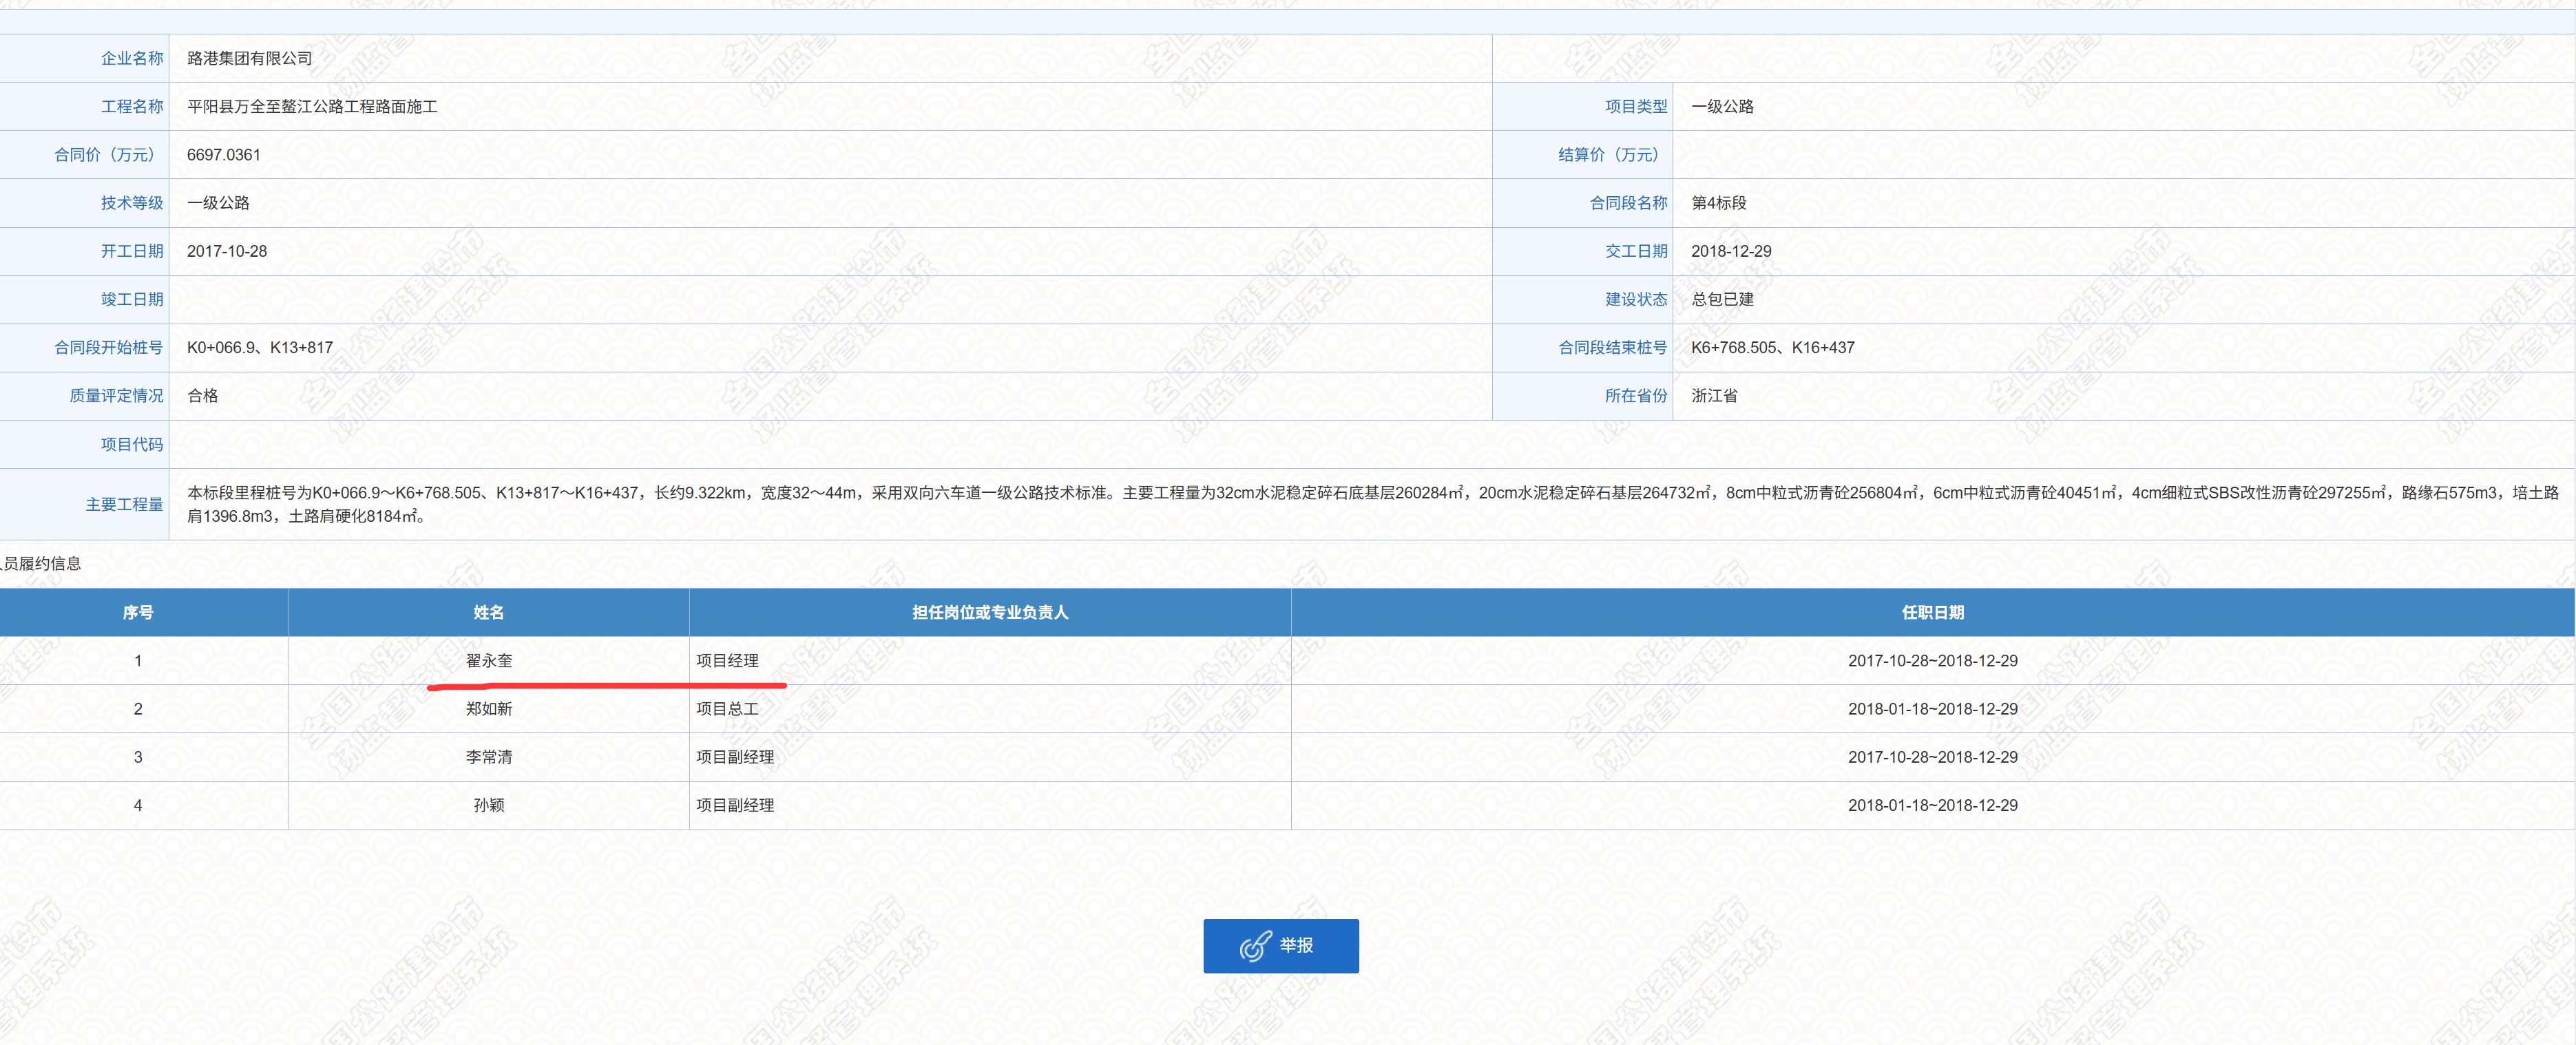This screenshot has height=1045, width=2576.
Task: Select start date 2017-10-28 value
Action: [227, 251]
